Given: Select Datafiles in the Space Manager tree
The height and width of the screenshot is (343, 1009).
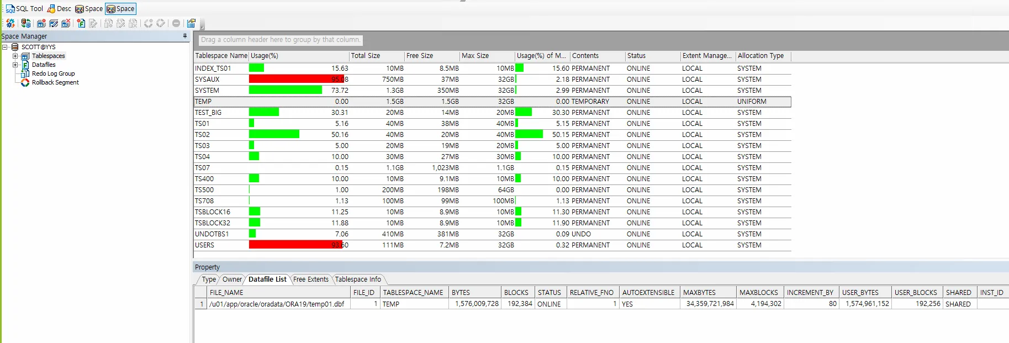Looking at the screenshot, I should (44, 65).
